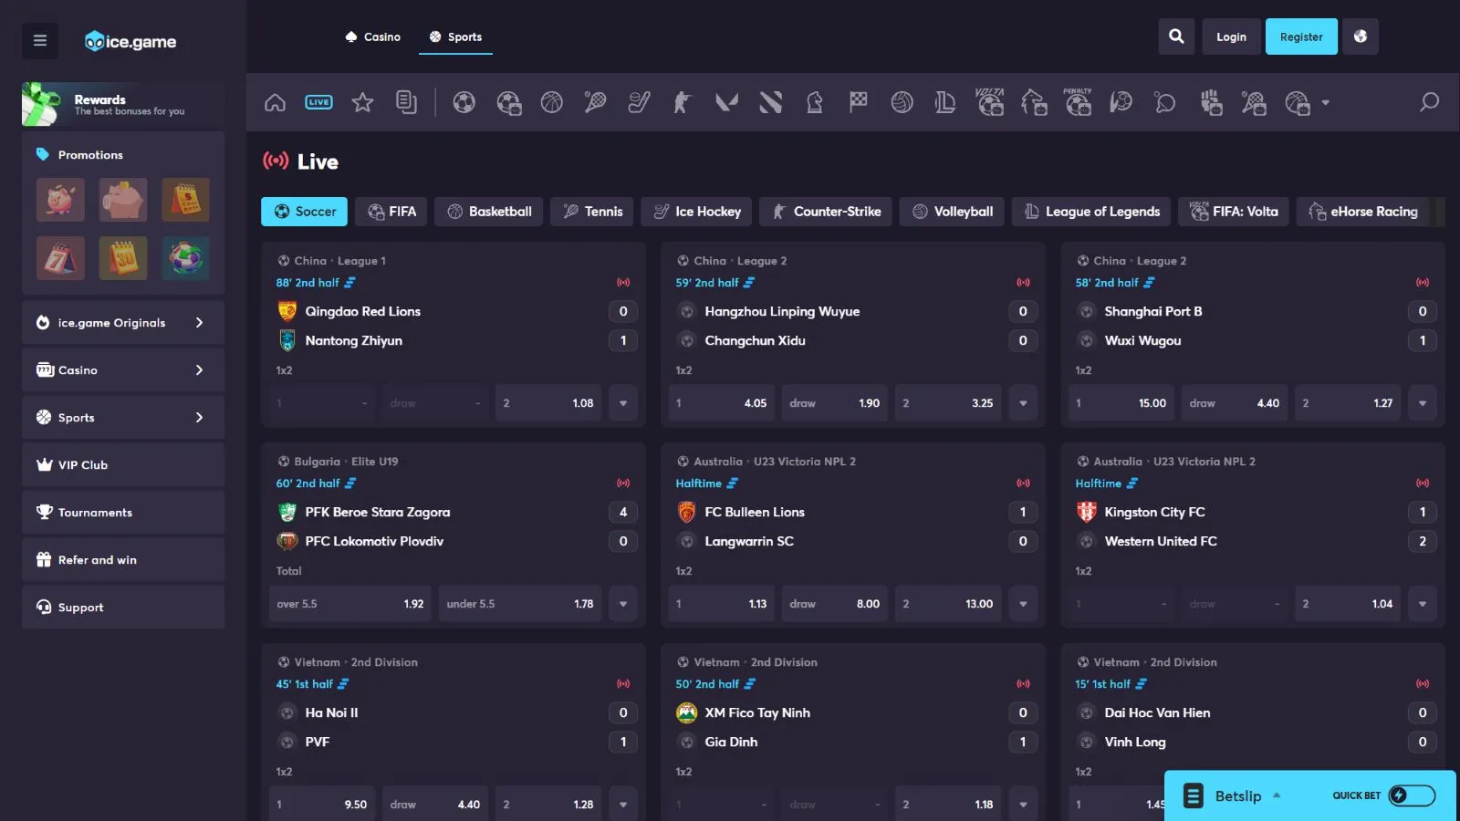
Task: Click the Login button
Action: click(1230, 37)
